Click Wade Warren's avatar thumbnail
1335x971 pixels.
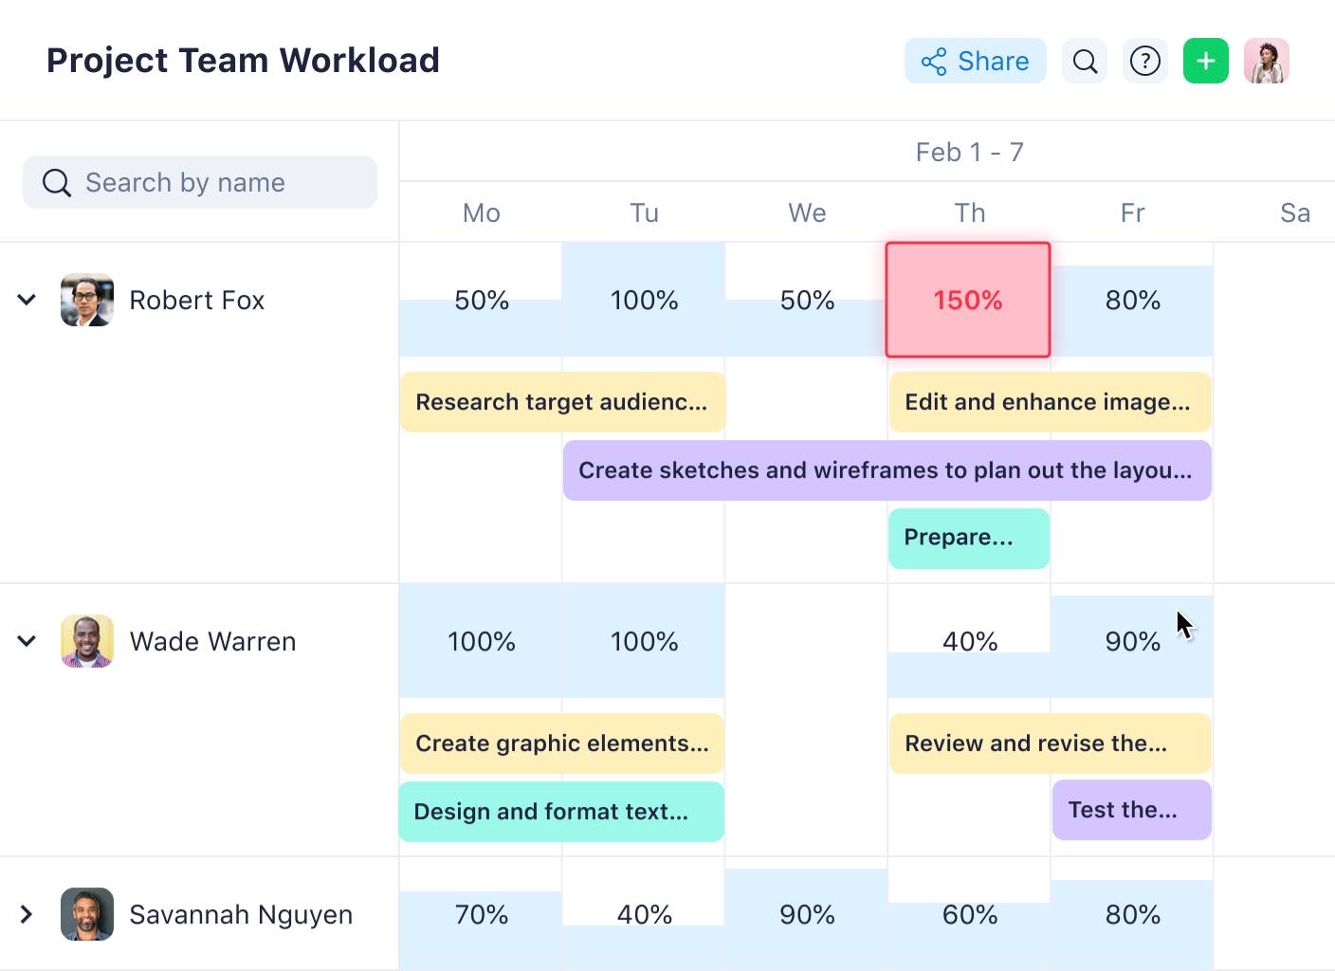pyautogui.click(x=86, y=641)
